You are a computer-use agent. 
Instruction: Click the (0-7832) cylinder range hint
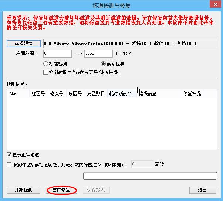click(124, 53)
